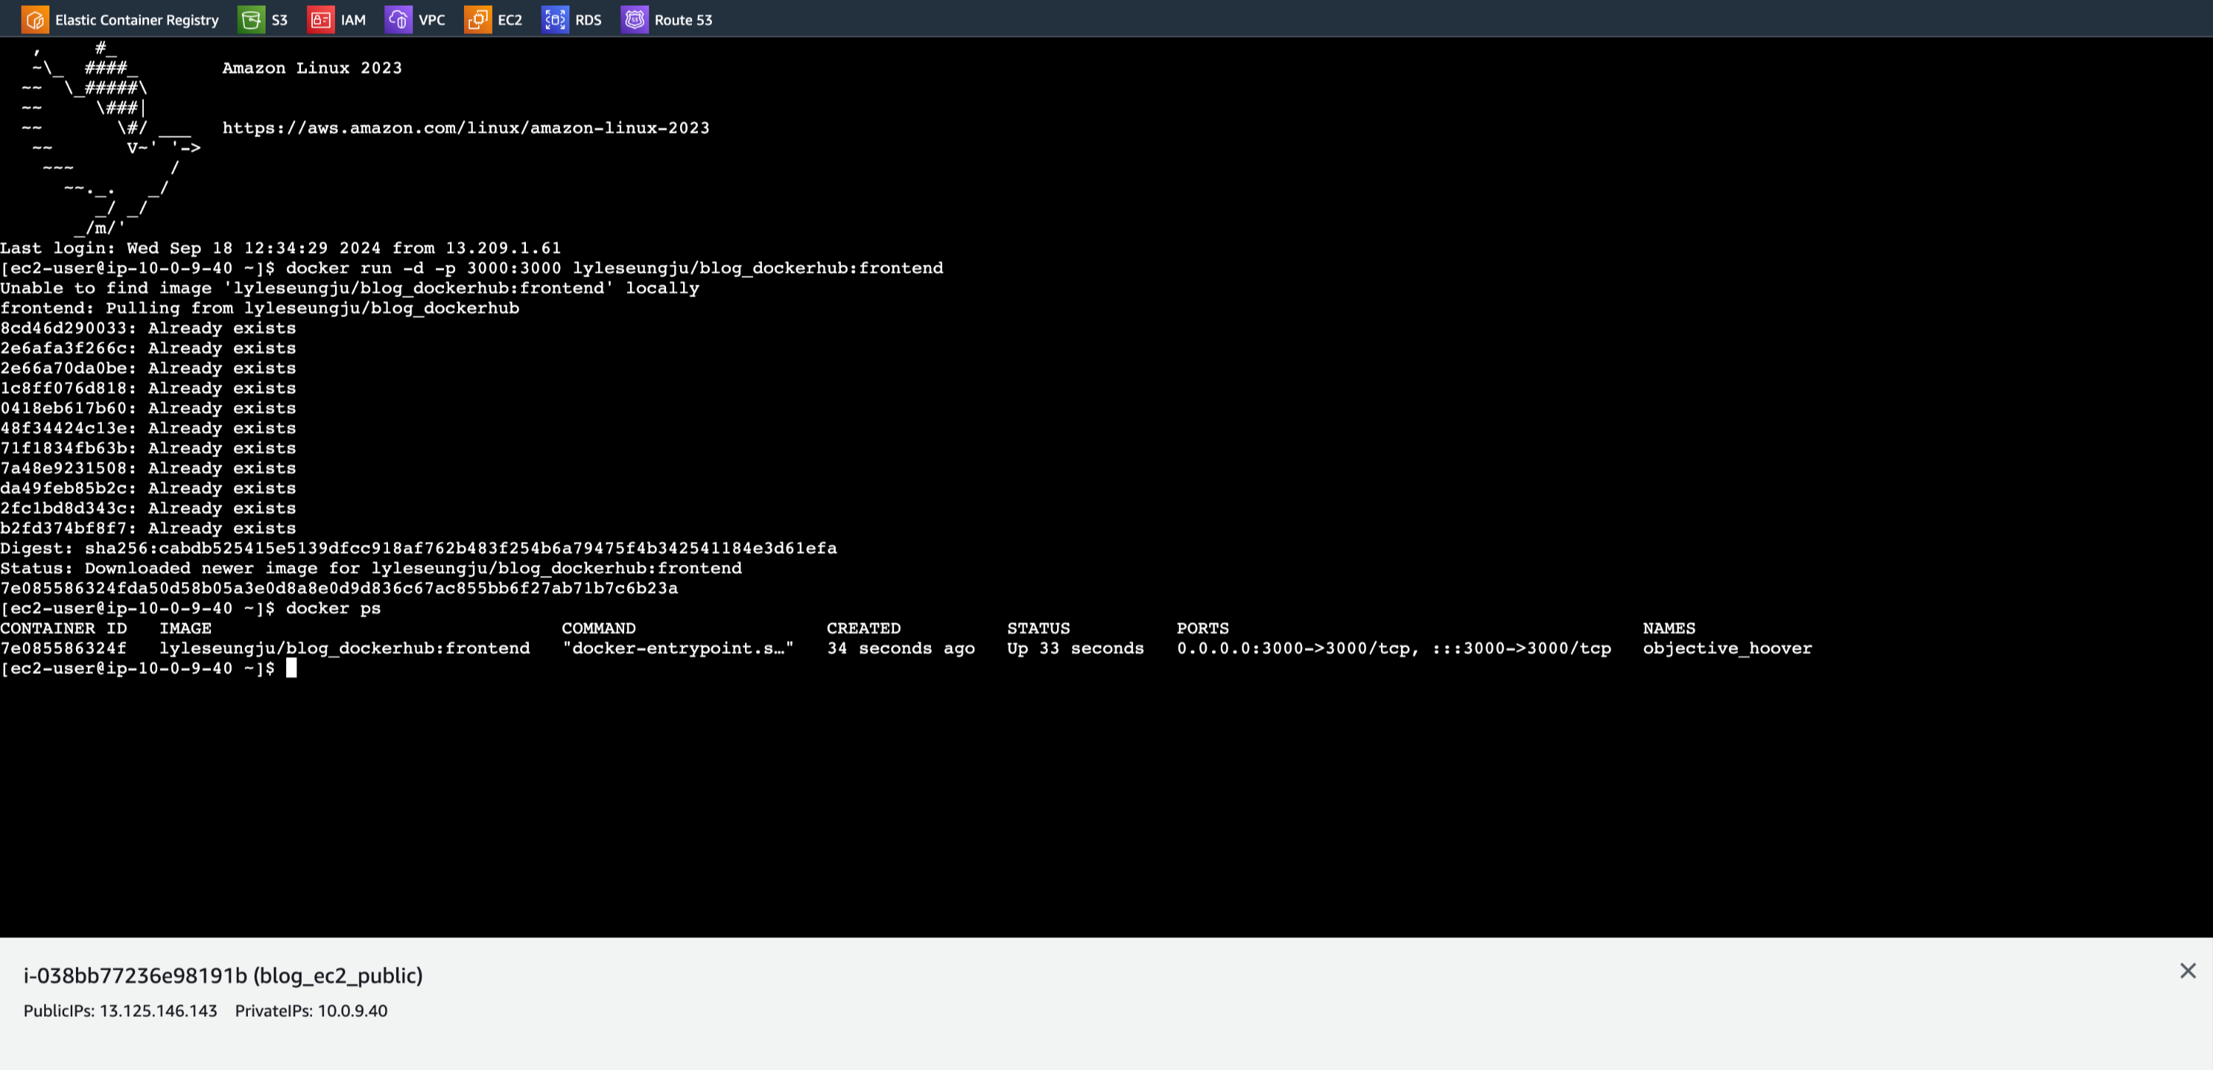Open the Elastic Container Registry text shortcut
This screenshot has height=1070, width=2213.
136,20
